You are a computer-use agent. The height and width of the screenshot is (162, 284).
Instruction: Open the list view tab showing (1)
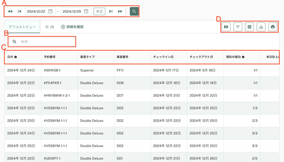pyautogui.click(x=50, y=27)
